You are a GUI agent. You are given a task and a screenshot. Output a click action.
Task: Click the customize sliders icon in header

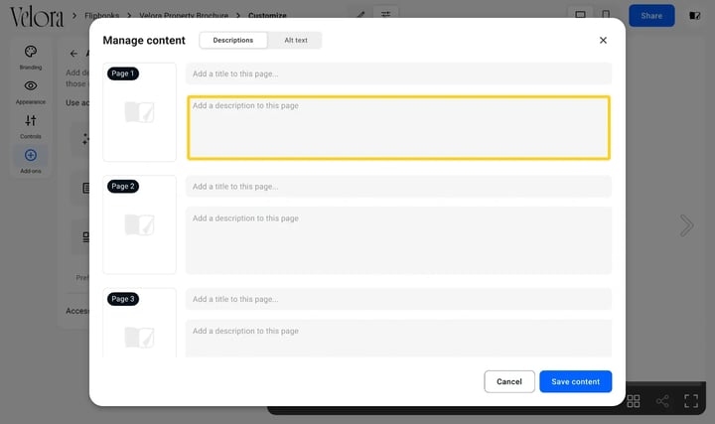385,15
